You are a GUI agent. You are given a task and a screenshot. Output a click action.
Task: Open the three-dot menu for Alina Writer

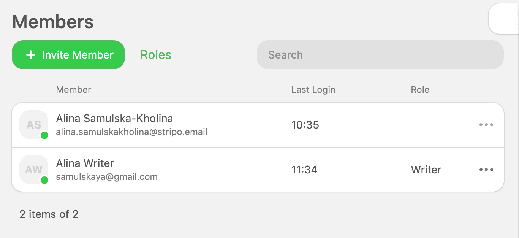pyautogui.click(x=486, y=170)
